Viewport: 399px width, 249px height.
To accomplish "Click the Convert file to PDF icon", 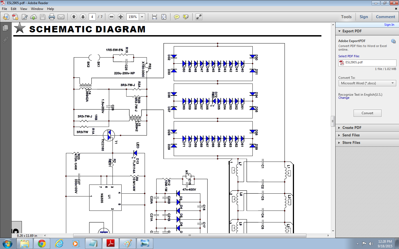I will click(15, 17).
